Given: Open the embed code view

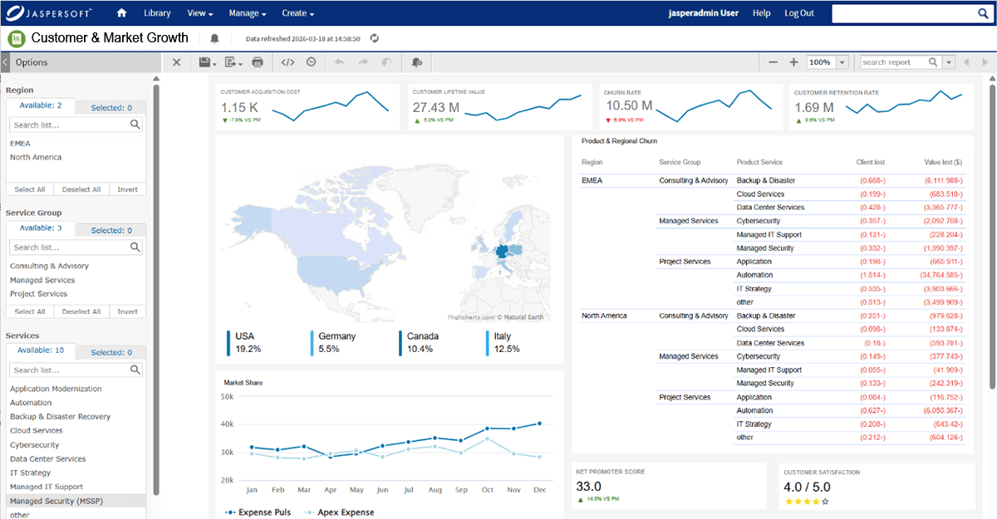Looking at the screenshot, I should point(287,61).
